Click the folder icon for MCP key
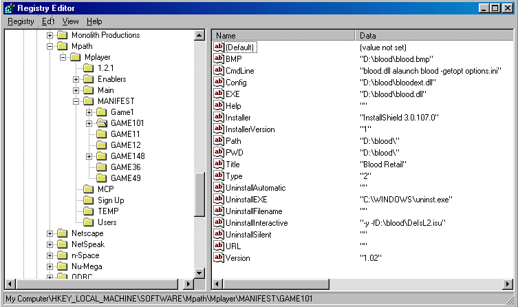518x307 pixels. [89, 189]
